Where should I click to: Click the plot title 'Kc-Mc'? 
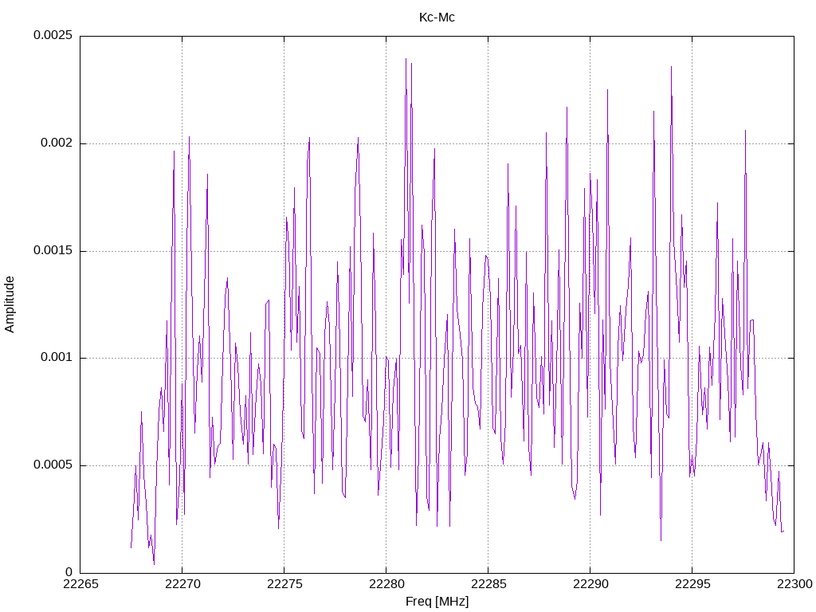(x=437, y=18)
